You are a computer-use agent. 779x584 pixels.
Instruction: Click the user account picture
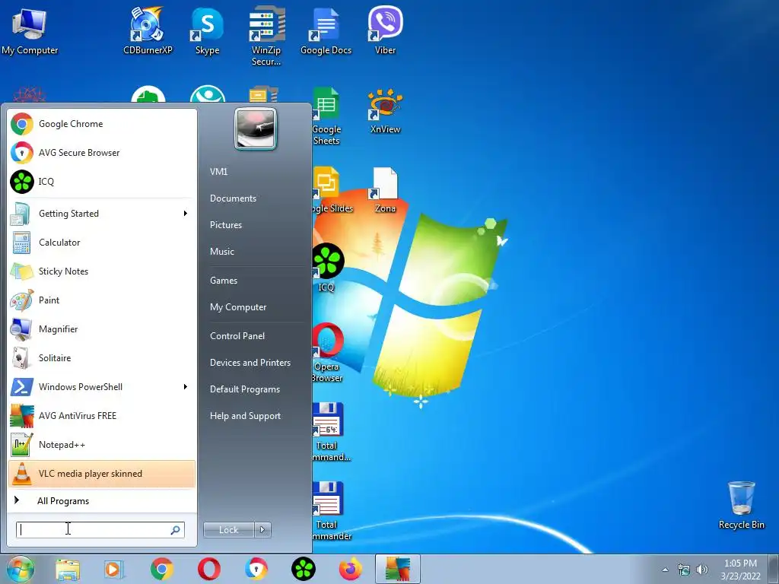(256, 129)
